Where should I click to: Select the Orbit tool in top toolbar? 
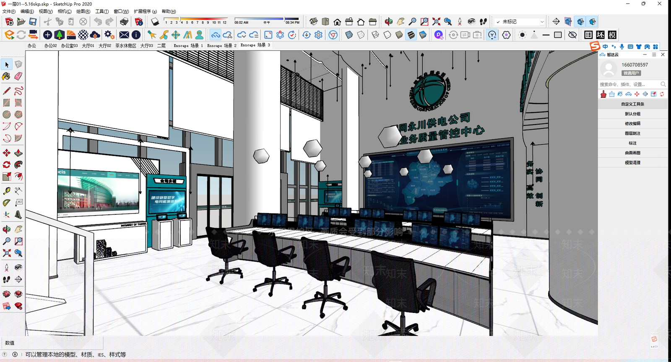coord(389,21)
